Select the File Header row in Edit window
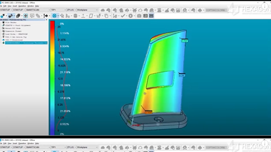 click(x=11, y=23)
